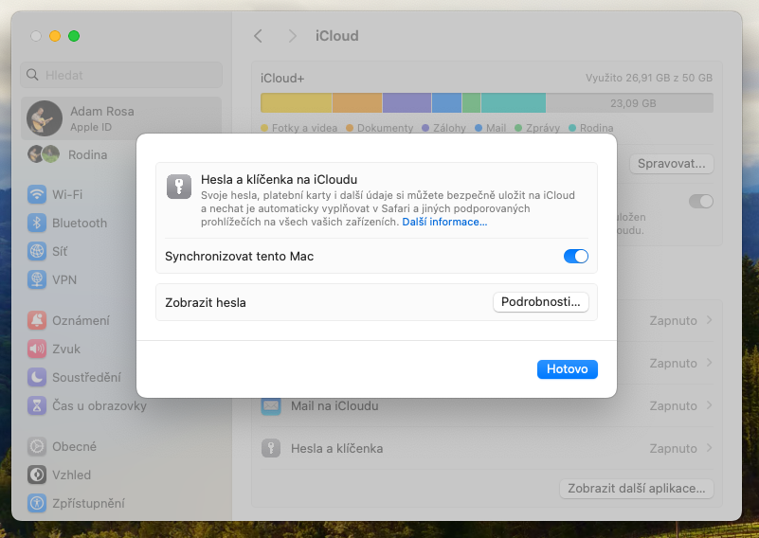Choose the VPN label in the sidebar
Image resolution: width=759 pixels, height=538 pixels.
click(x=64, y=279)
